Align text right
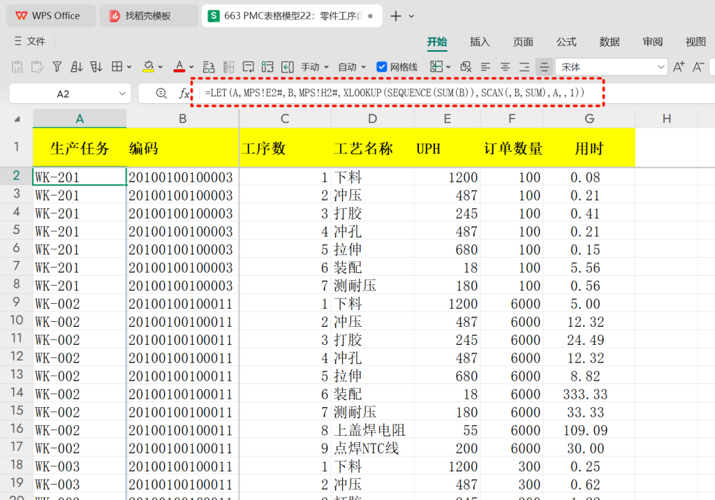This screenshot has width=715, height=500. click(x=525, y=67)
